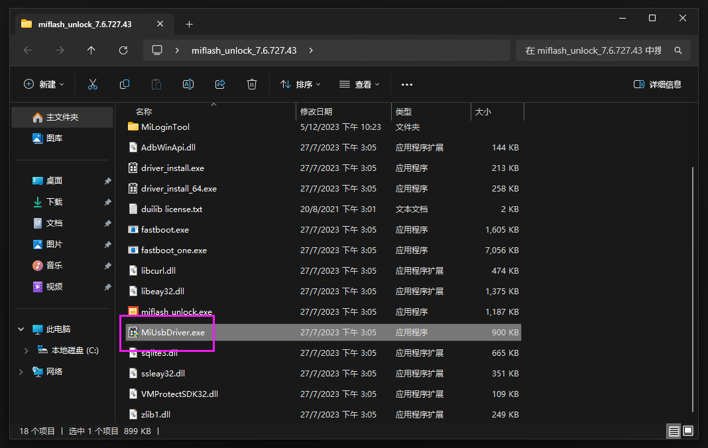
Task: Select the miflash_unlock.exe file
Action: pyautogui.click(x=176, y=312)
